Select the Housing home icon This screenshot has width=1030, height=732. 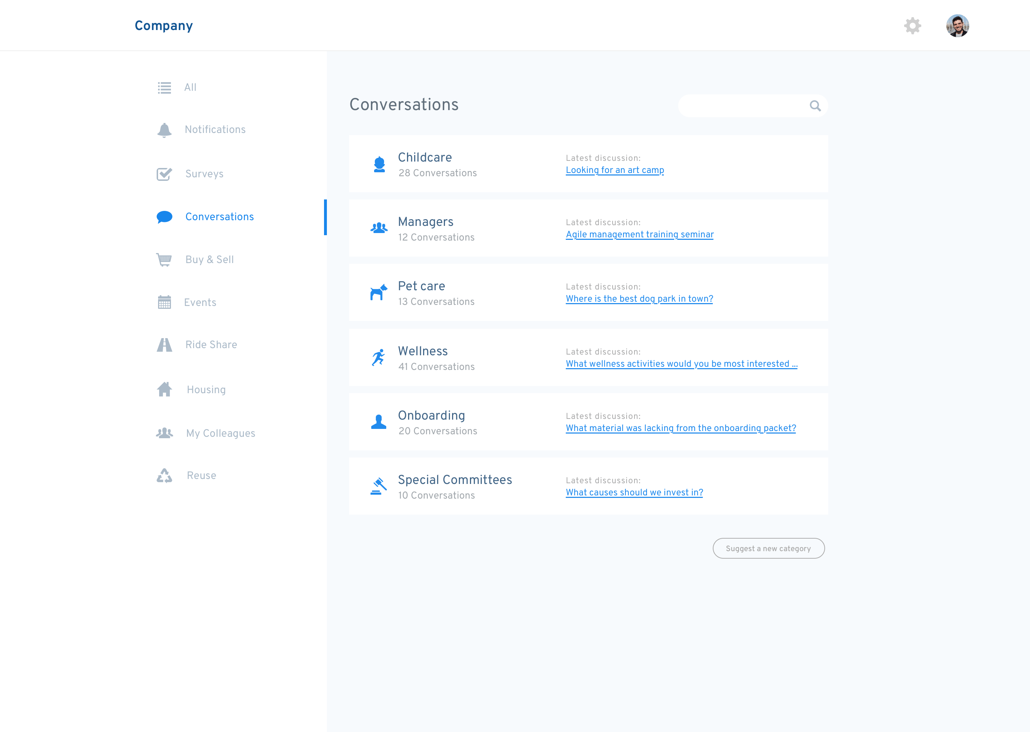coord(164,390)
